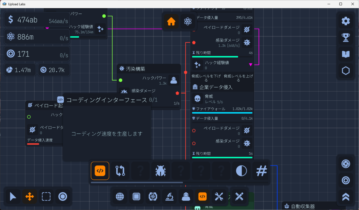Viewport: 359px width, 210px height.
Task: Click the コーディング速度を生産します description
Action: (x=107, y=134)
